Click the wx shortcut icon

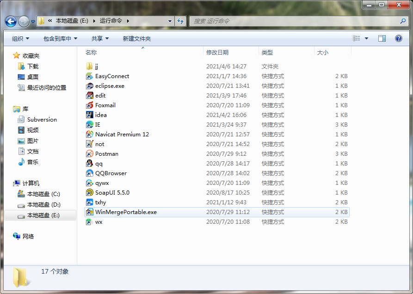coord(90,222)
